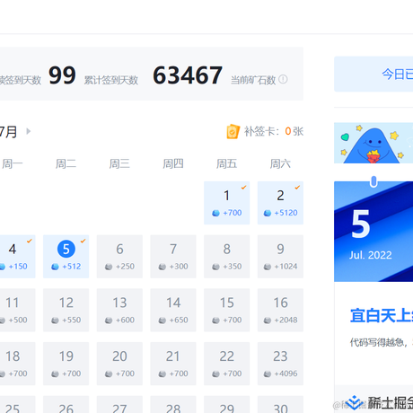Viewport: 413px width, 413px height.
Task: Click the 宜白天上 fortune headline
Action: [382, 315]
